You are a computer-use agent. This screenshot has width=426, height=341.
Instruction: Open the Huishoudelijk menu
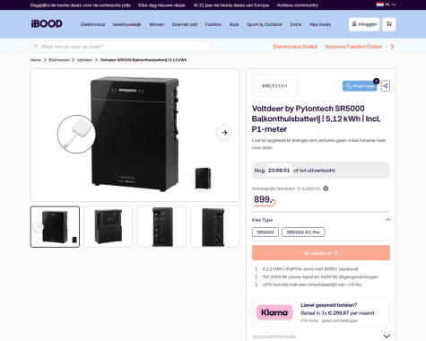coord(126,24)
